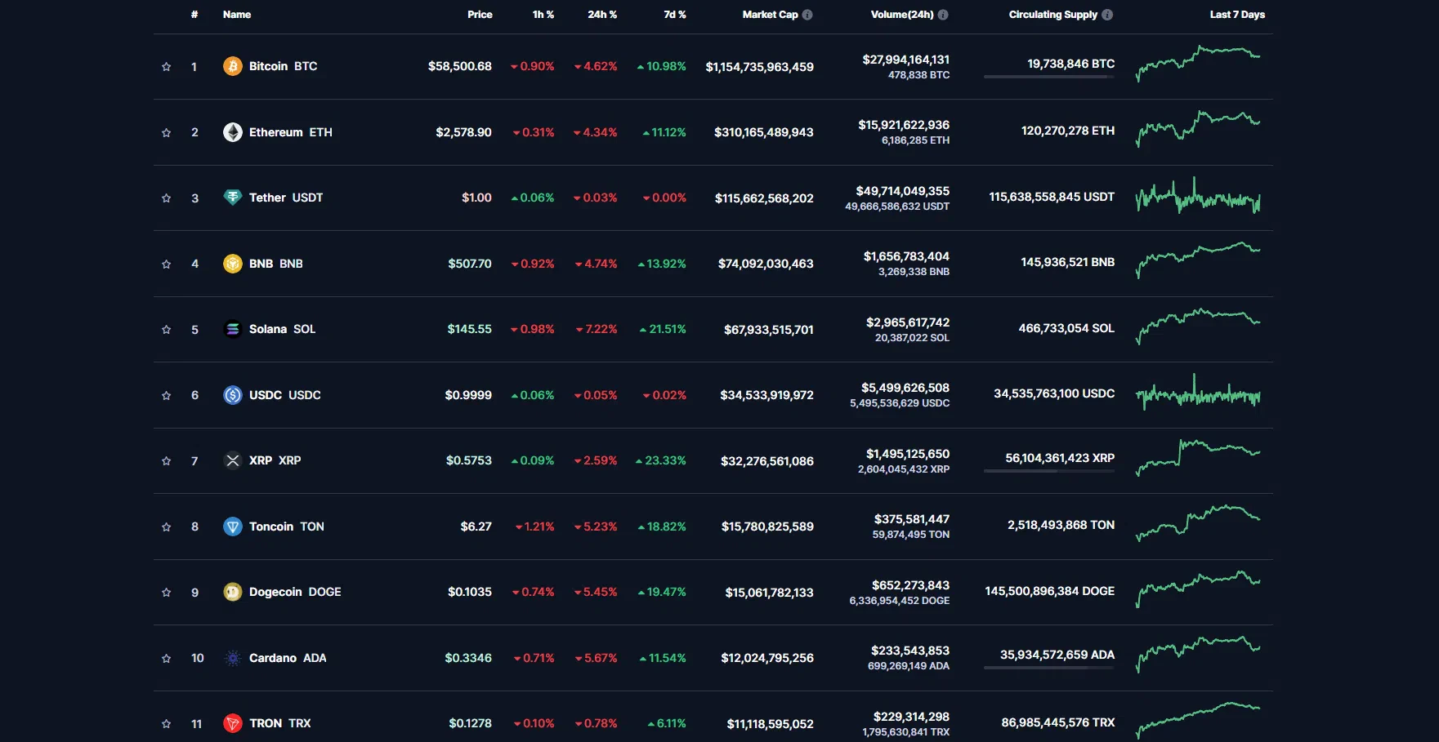Click the Tether coin logo
The image size is (1439, 742).
(x=233, y=198)
